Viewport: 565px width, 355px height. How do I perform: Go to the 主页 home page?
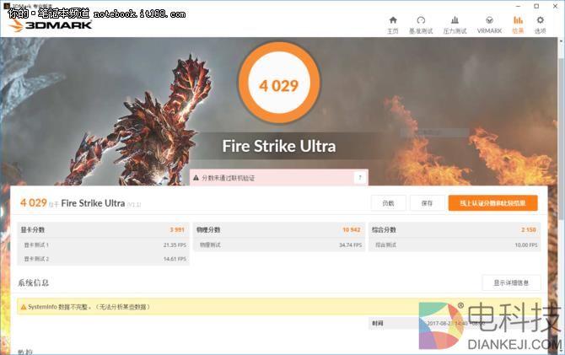393,24
